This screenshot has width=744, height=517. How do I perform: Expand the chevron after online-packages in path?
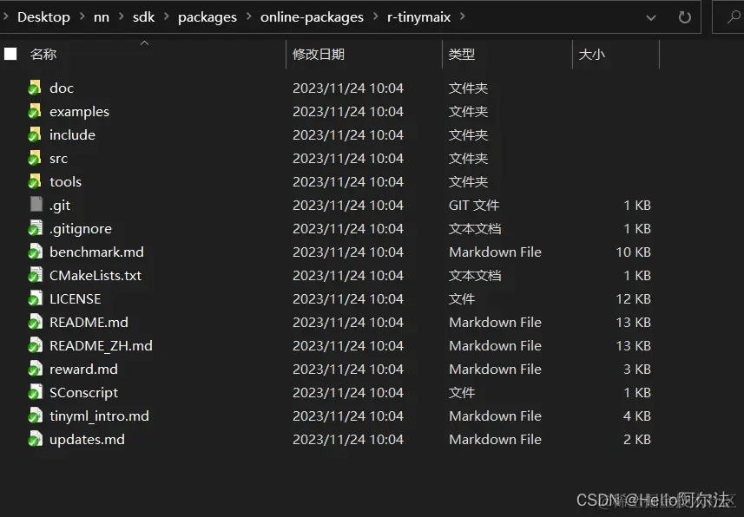(376, 16)
